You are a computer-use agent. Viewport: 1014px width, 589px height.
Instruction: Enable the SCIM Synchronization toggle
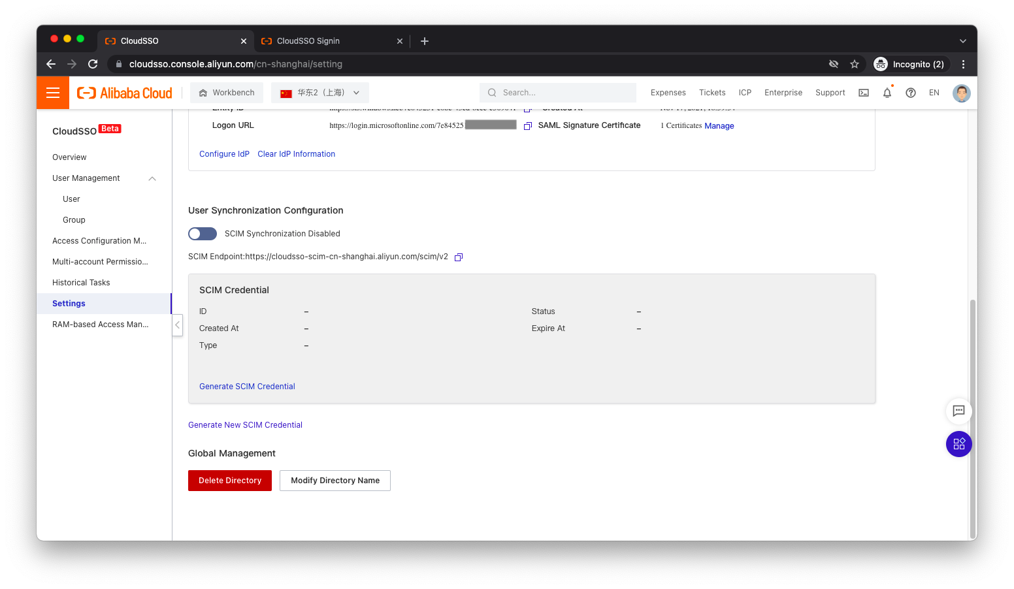click(x=203, y=234)
